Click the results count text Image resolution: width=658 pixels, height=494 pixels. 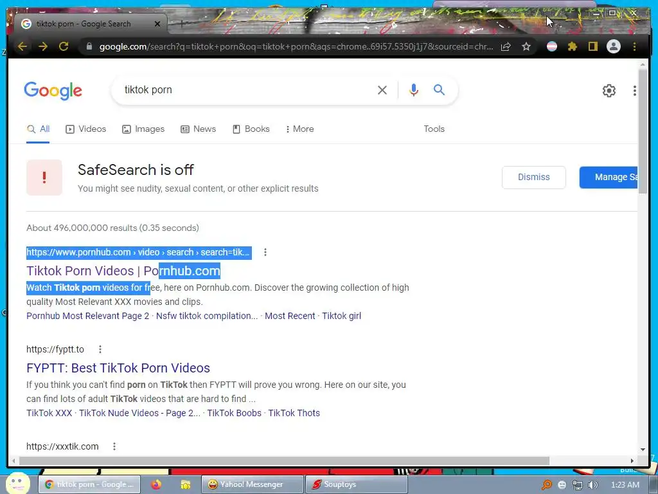tap(112, 228)
